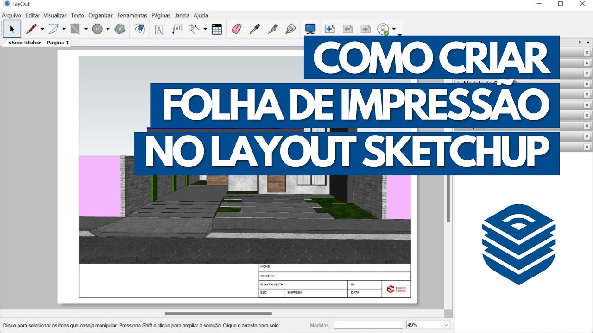Close the Modelo do SketchUp tray panel
The width and height of the screenshot is (593, 333).
[587, 84]
